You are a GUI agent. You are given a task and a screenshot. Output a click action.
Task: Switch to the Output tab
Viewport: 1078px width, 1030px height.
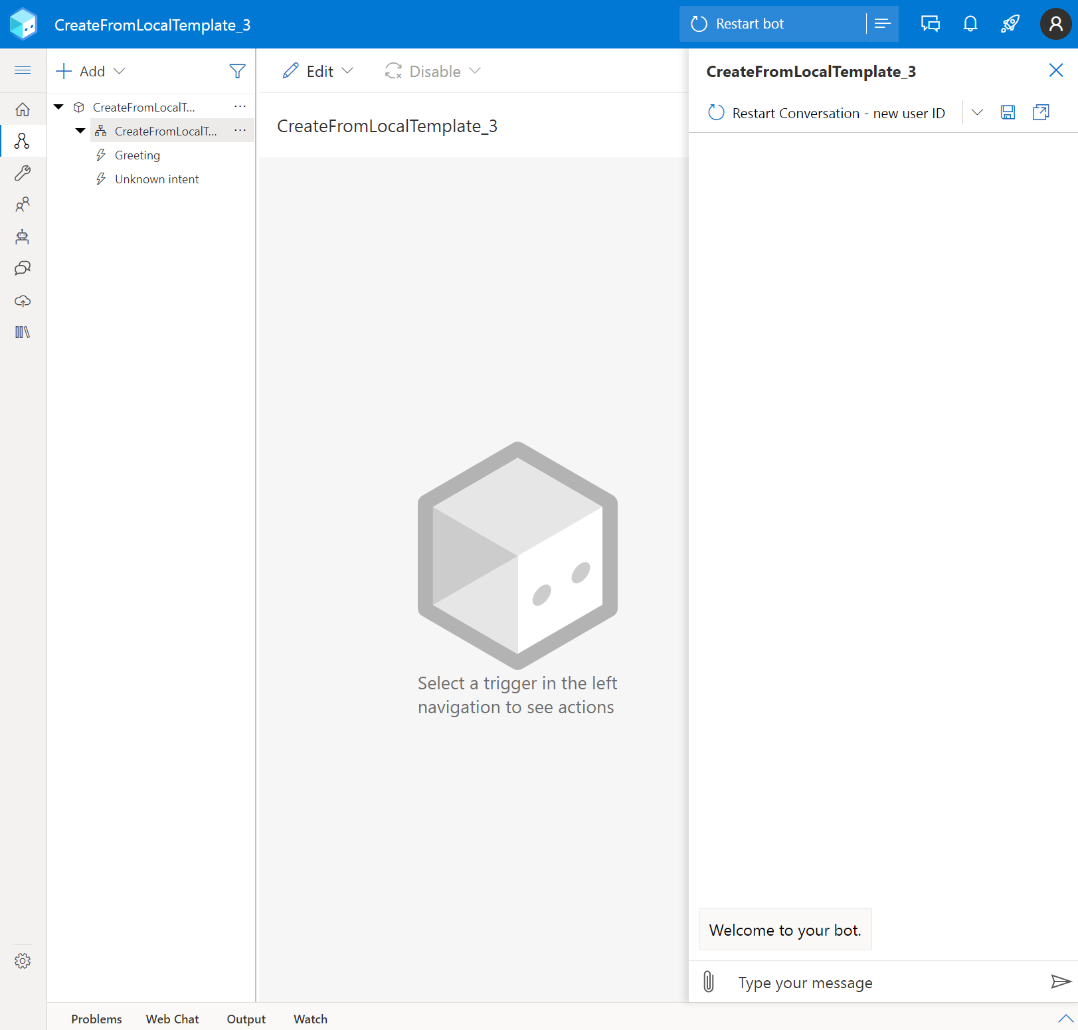coord(246,1019)
